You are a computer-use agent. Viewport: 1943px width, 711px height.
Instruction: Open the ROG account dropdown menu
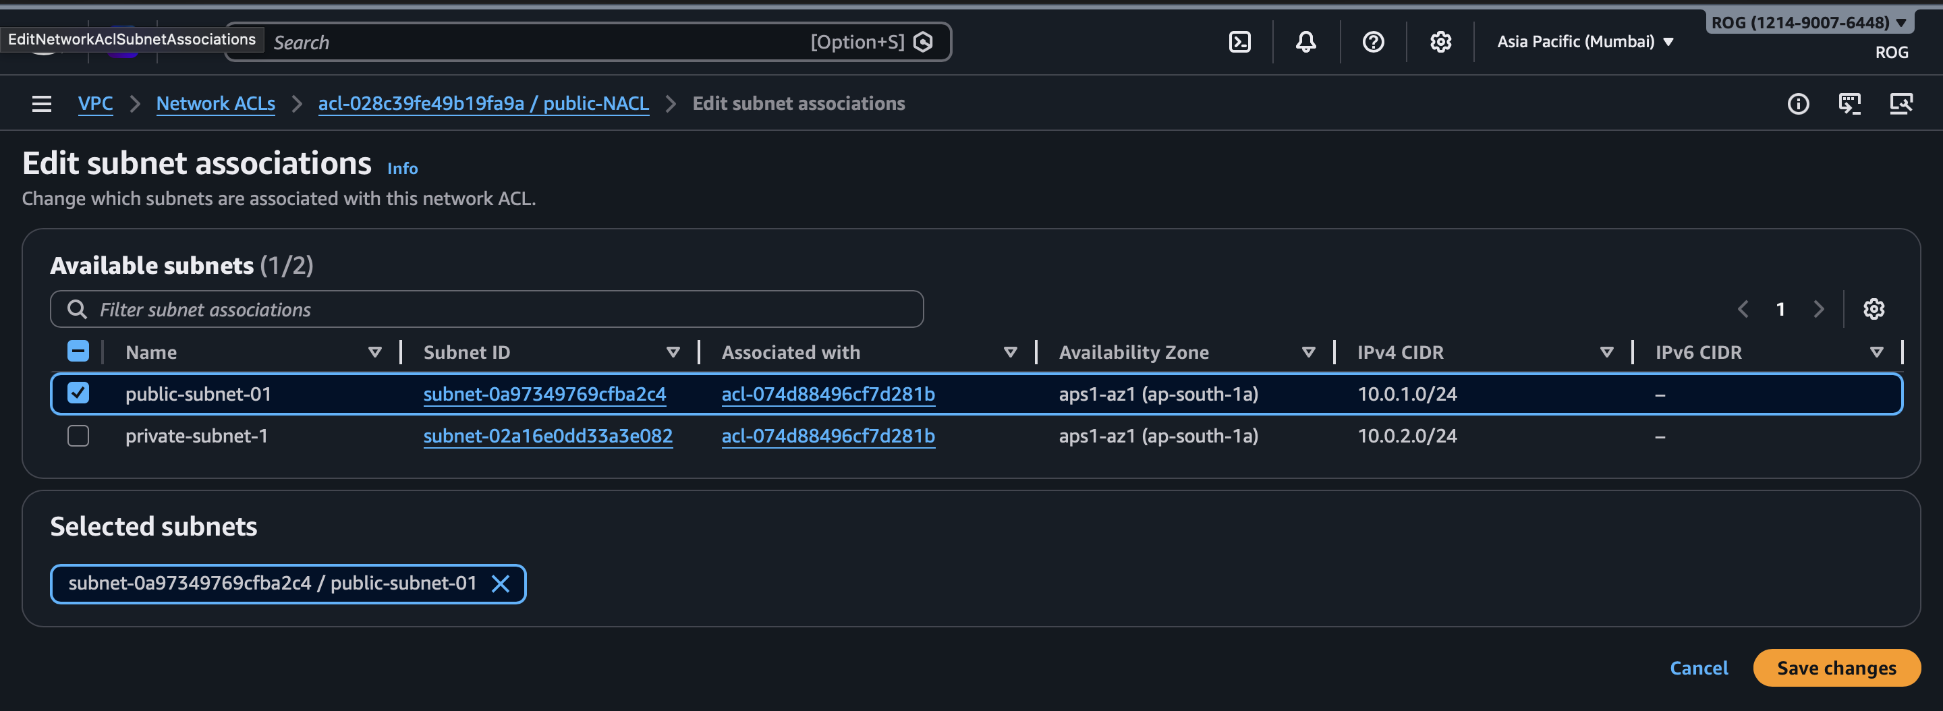1808,23
